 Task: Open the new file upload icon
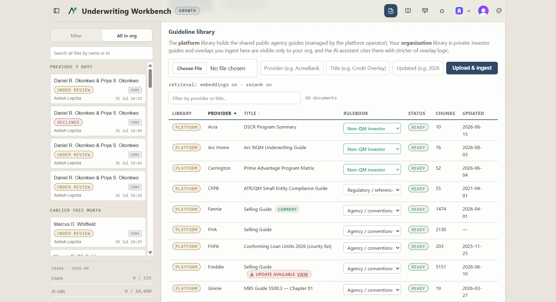[391, 11]
